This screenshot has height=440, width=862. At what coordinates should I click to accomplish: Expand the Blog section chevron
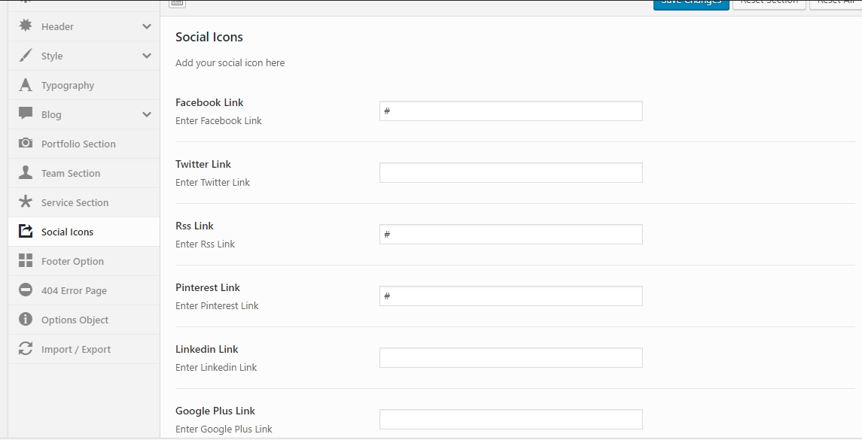pyautogui.click(x=146, y=114)
